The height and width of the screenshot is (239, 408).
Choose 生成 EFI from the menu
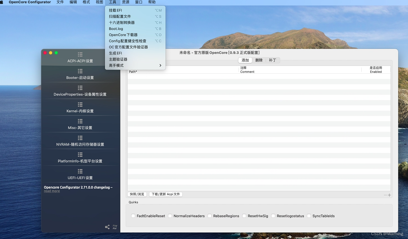tap(135, 53)
